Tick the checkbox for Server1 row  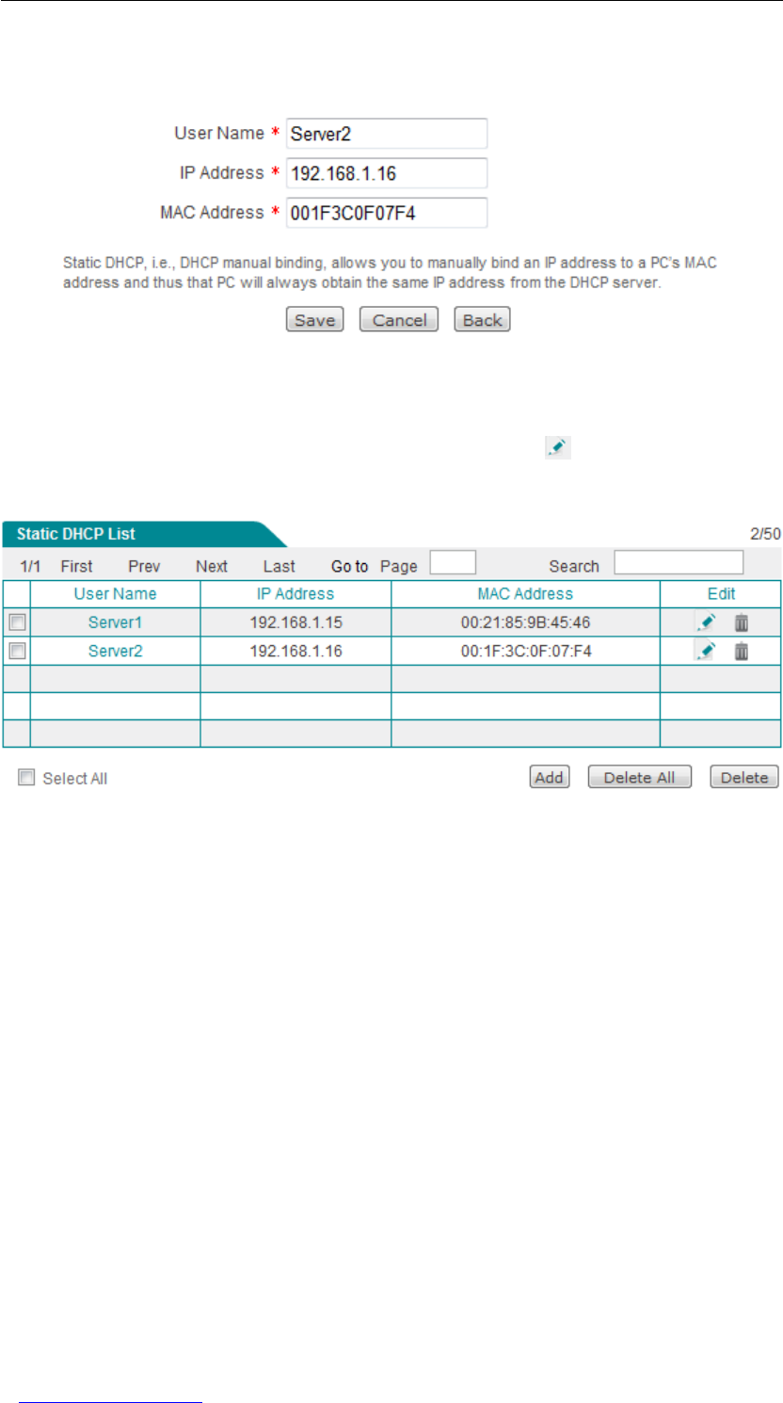[16, 621]
